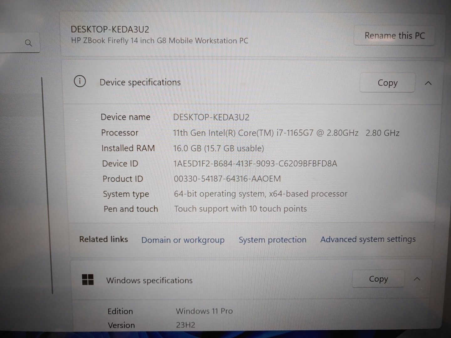Screen dimensions: 451x338
Task: Collapse the Windows specifications section
Action: pos(417,279)
